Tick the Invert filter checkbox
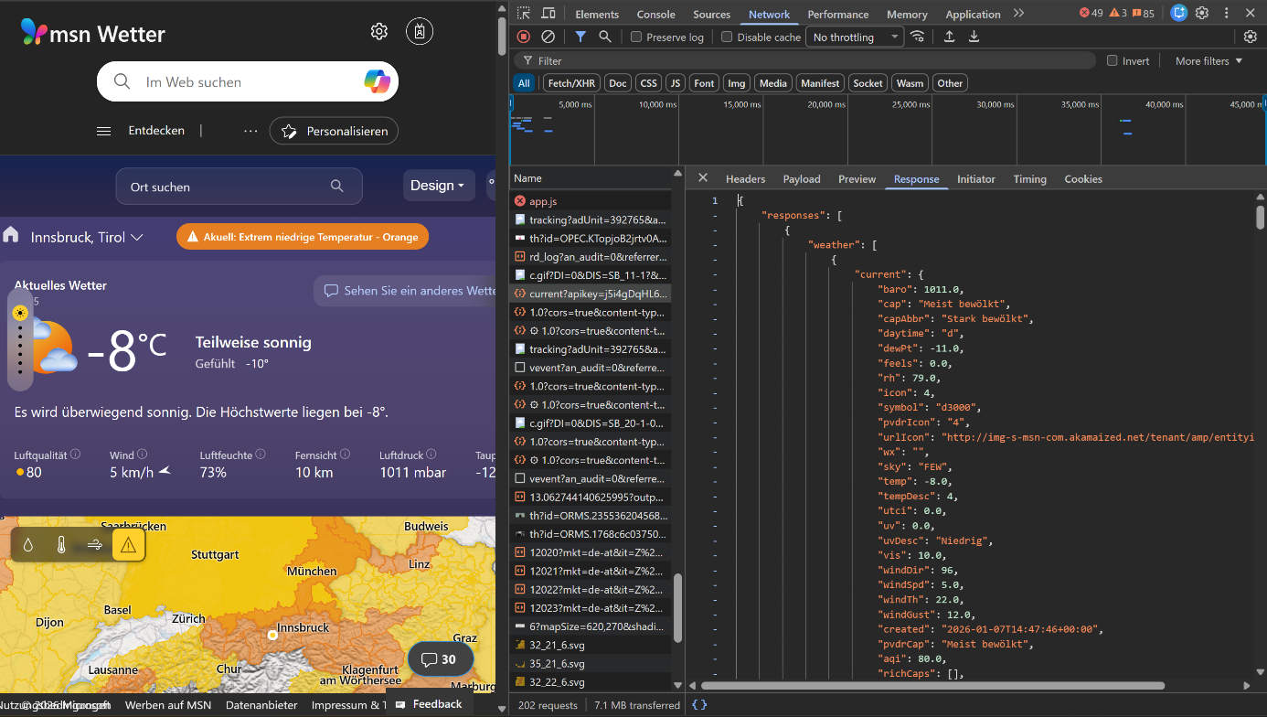The width and height of the screenshot is (1267, 717). click(1113, 61)
